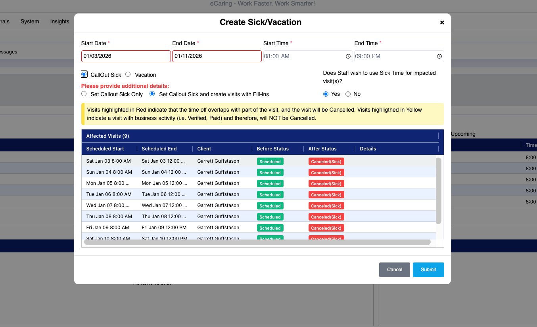This screenshot has width=537, height=327.
Task: Choose Yes for using Sick Time
Action: pyautogui.click(x=326, y=94)
